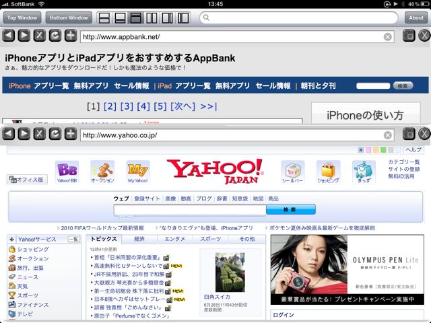The image size is (431, 323).
Task: Tap the plus icon in appbank.net toolbar
Action: [71, 36]
